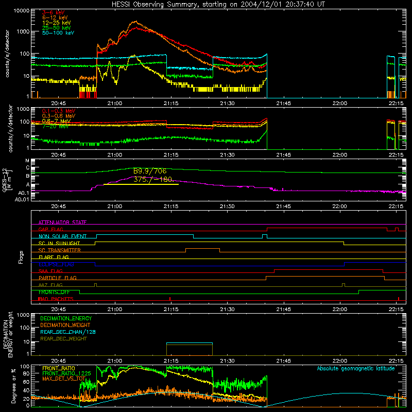Select the blue ECLIPSE_FLAG label
Screen dimensions: 412x412
(x=56, y=264)
